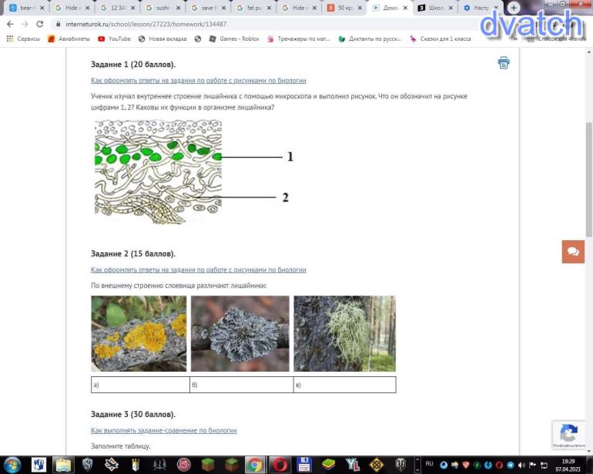Open Chrome from the taskbar
593x474 pixels.
click(x=255, y=465)
